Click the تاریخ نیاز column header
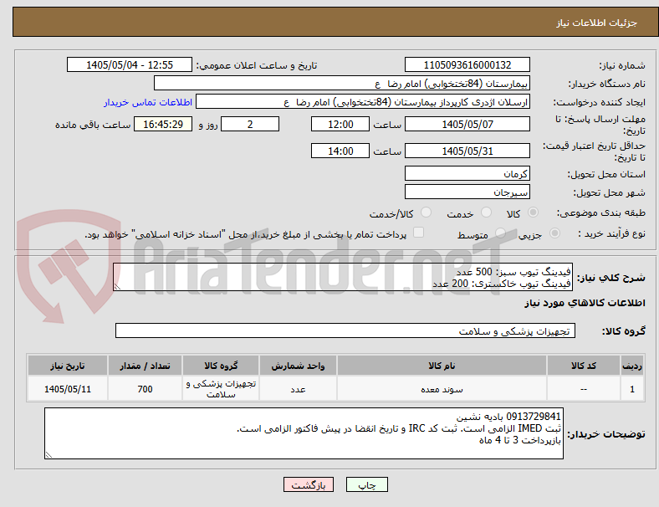This screenshot has width=659, height=507. tap(68, 366)
